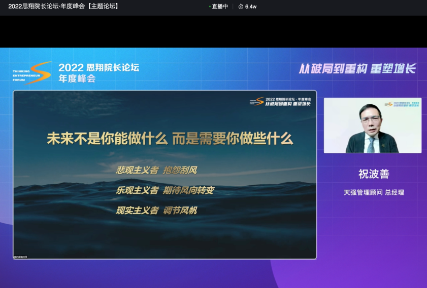Screen dimensions: 427x288
Task: Click the 2022 思翔院长论坛 年度峰会 banner heading
Action: pyautogui.click(x=98, y=73)
